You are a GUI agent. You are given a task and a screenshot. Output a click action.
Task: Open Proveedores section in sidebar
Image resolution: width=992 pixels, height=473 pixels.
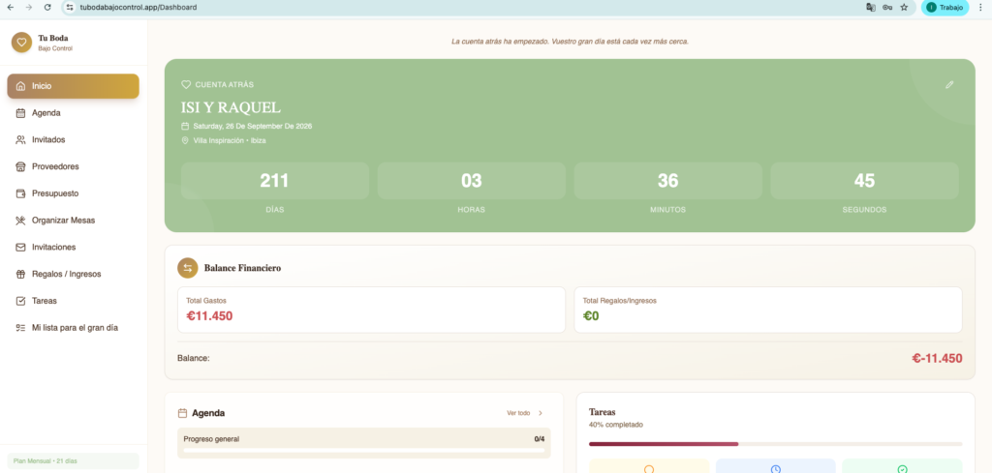(x=54, y=166)
